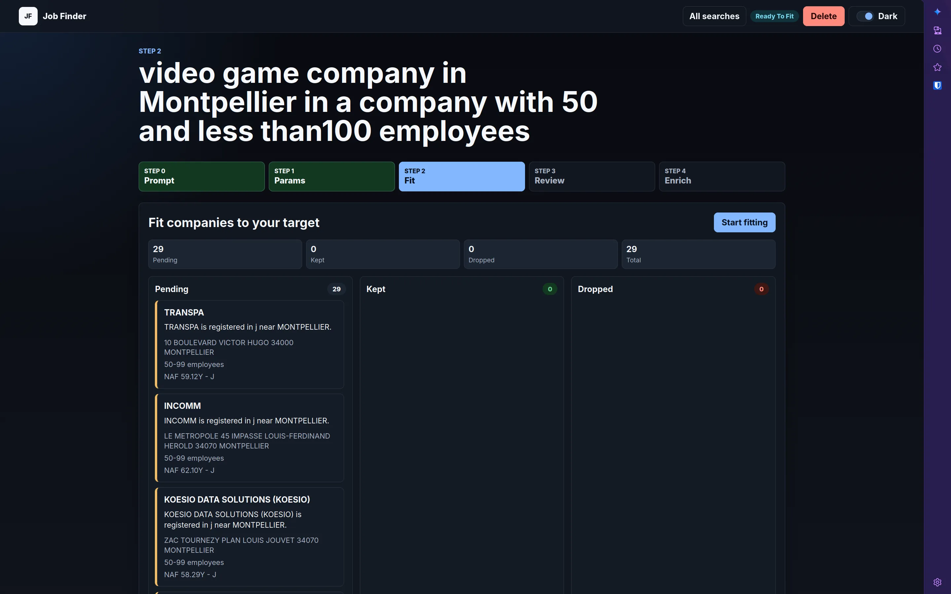Select the KOESIO DATA SOLUTIONS card
Image resolution: width=951 pixels, height=594 pixels.
click(250, 537)
